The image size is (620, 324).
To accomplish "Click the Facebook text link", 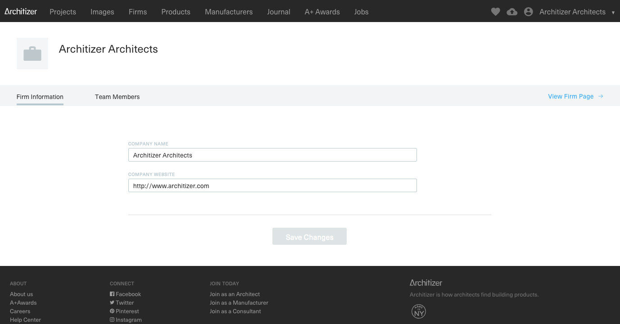I will coord(128,294).
